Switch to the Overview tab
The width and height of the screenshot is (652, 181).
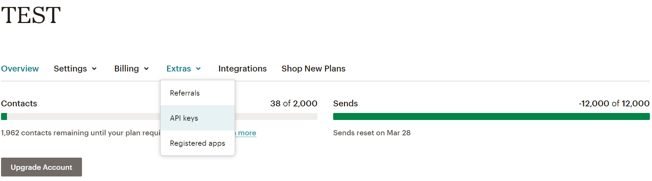(20, 69)
